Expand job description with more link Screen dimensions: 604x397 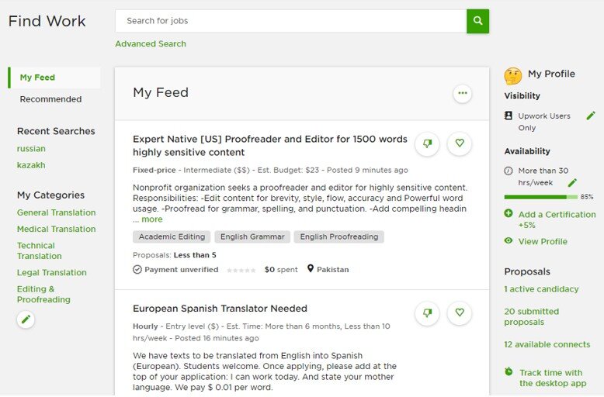(151, 219)
